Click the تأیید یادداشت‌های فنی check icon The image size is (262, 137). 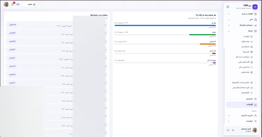[x=252, y=88]
